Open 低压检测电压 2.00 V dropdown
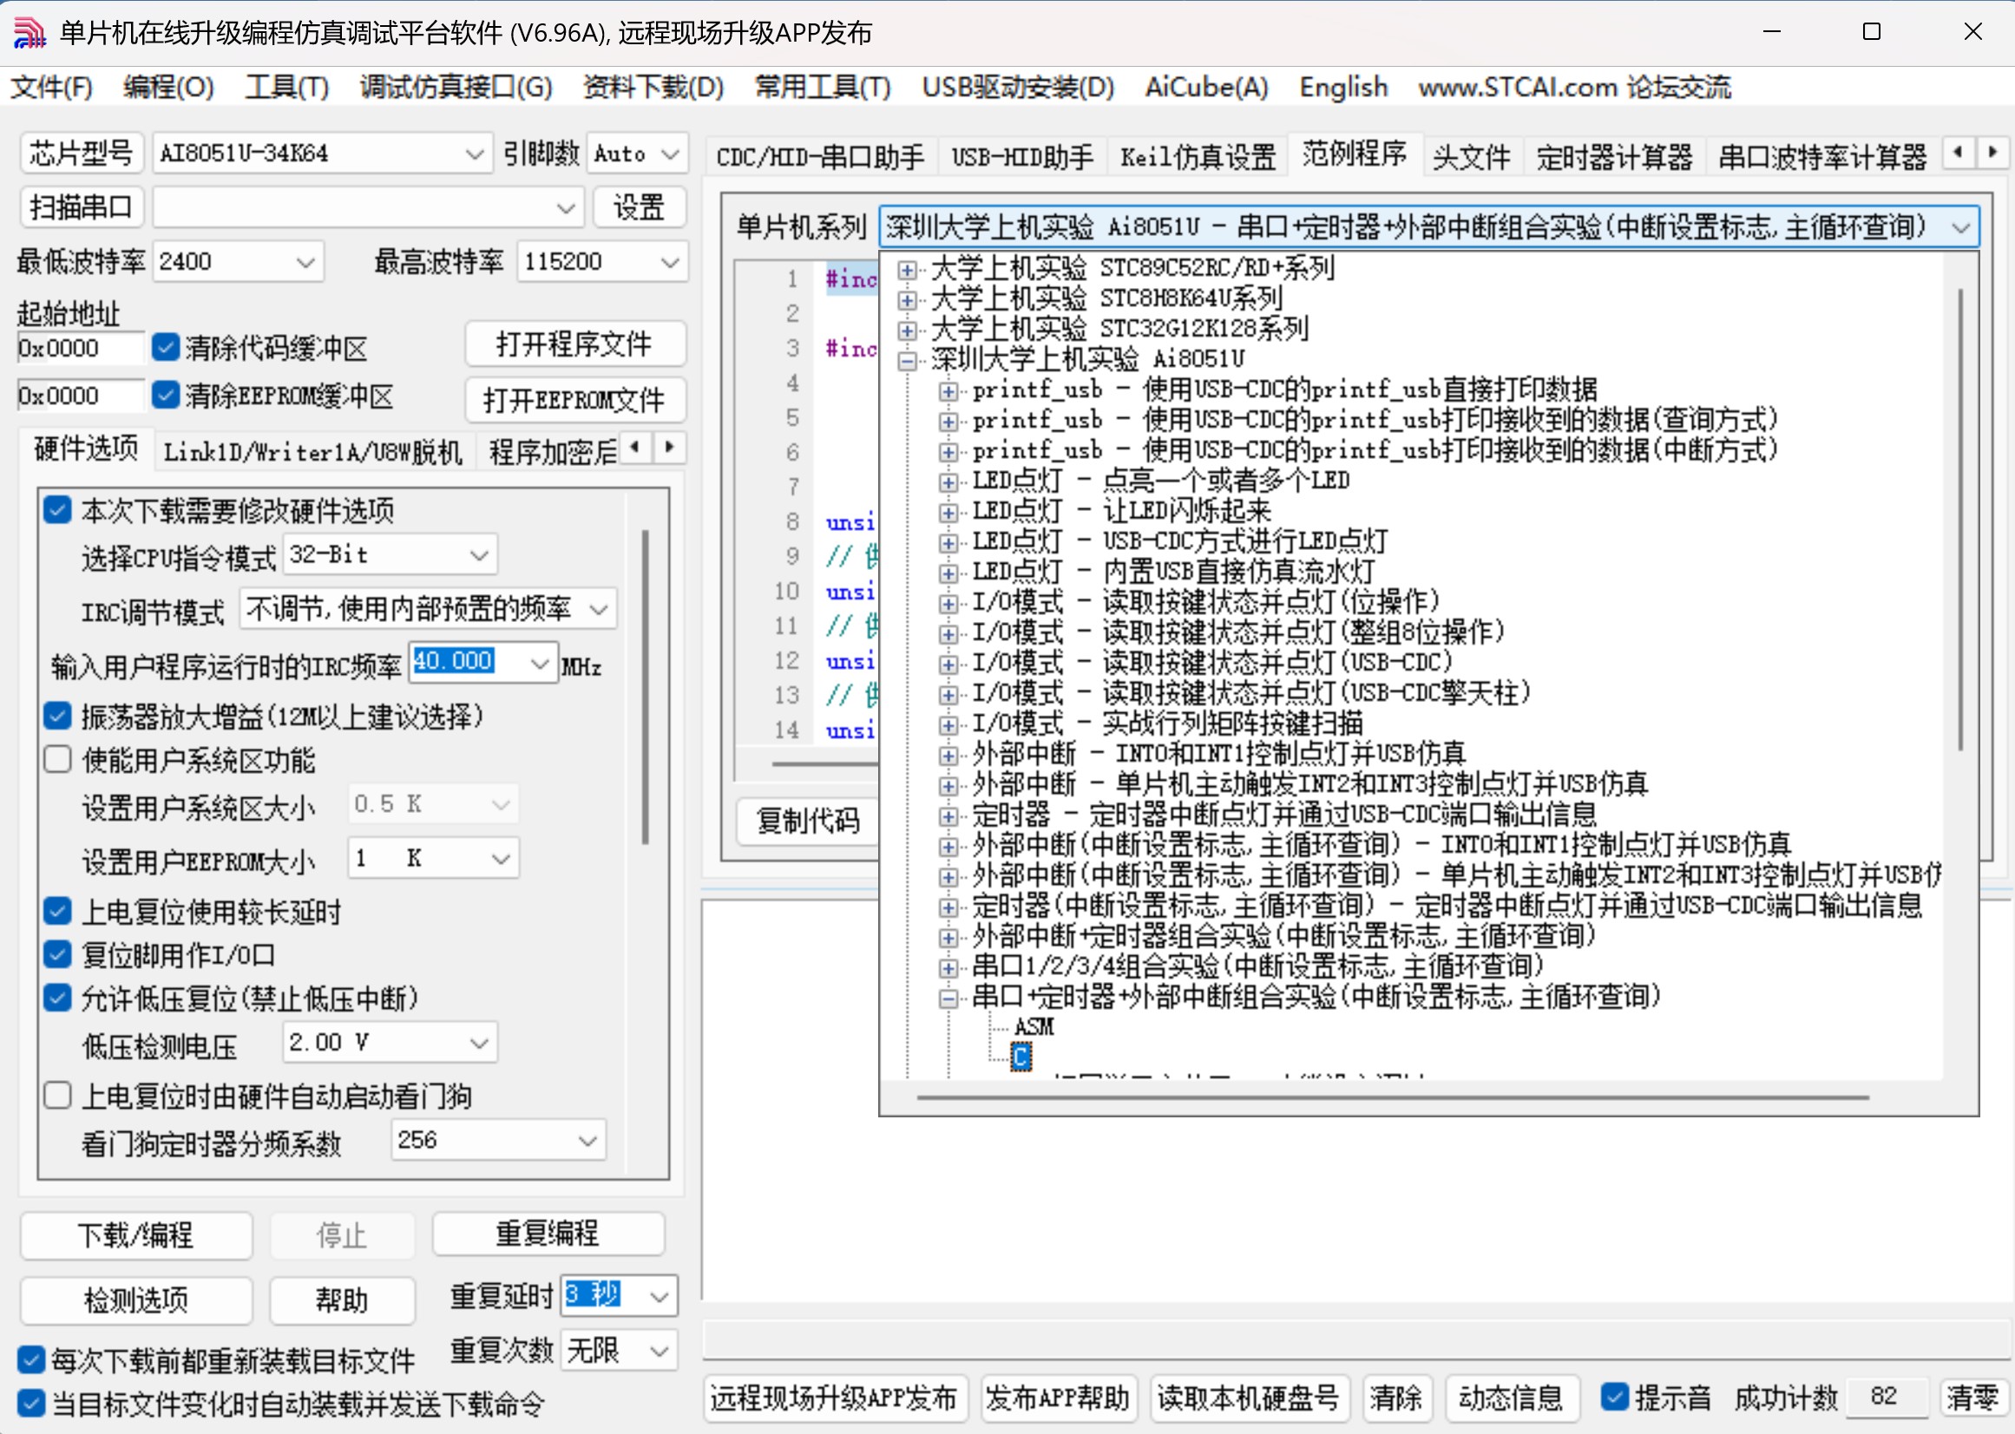This screenshot has height=1434, width=2015. (391, 1043)
